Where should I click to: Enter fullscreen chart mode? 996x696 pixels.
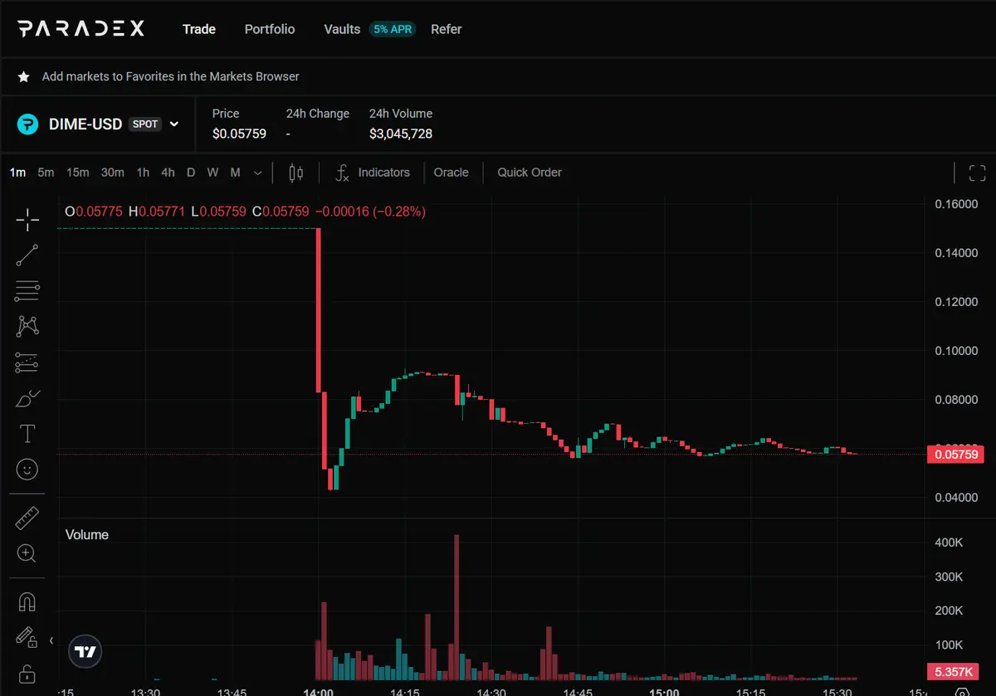pyautogui.click(x=977, y=173)
